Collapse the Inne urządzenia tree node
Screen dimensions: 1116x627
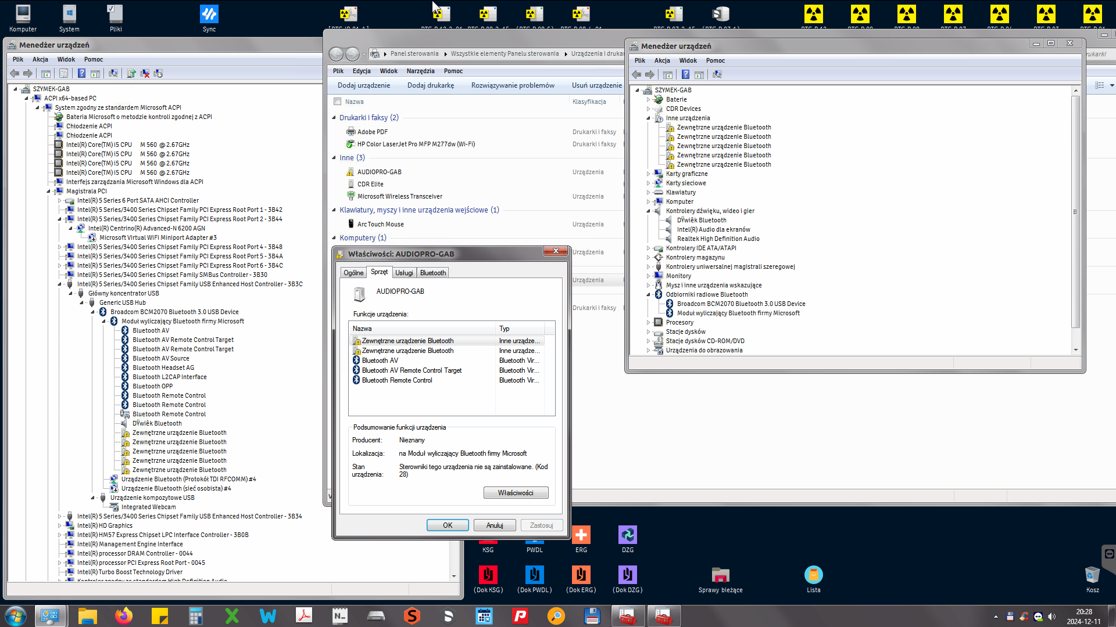(649, 118)
